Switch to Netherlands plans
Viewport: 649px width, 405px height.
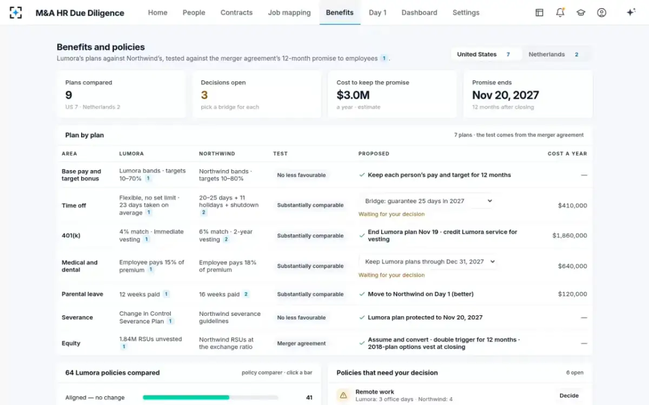pyautogui.click(x=556, y=54)
